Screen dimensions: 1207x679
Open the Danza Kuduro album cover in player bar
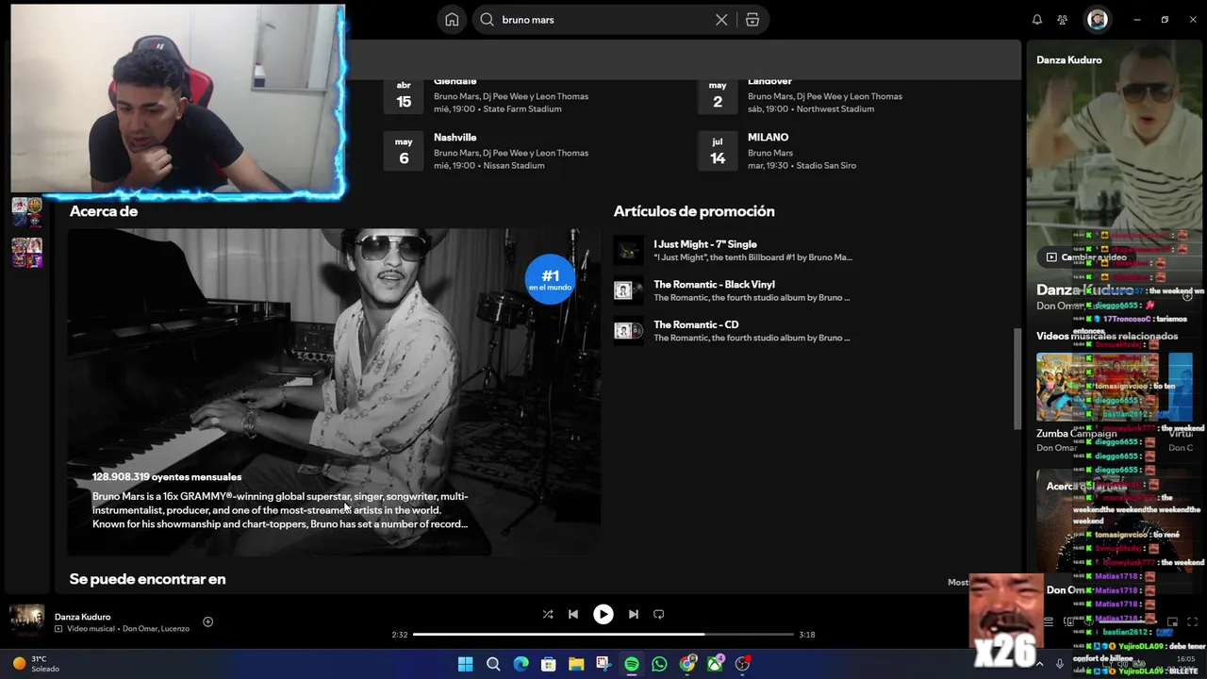tap(26, 621)
